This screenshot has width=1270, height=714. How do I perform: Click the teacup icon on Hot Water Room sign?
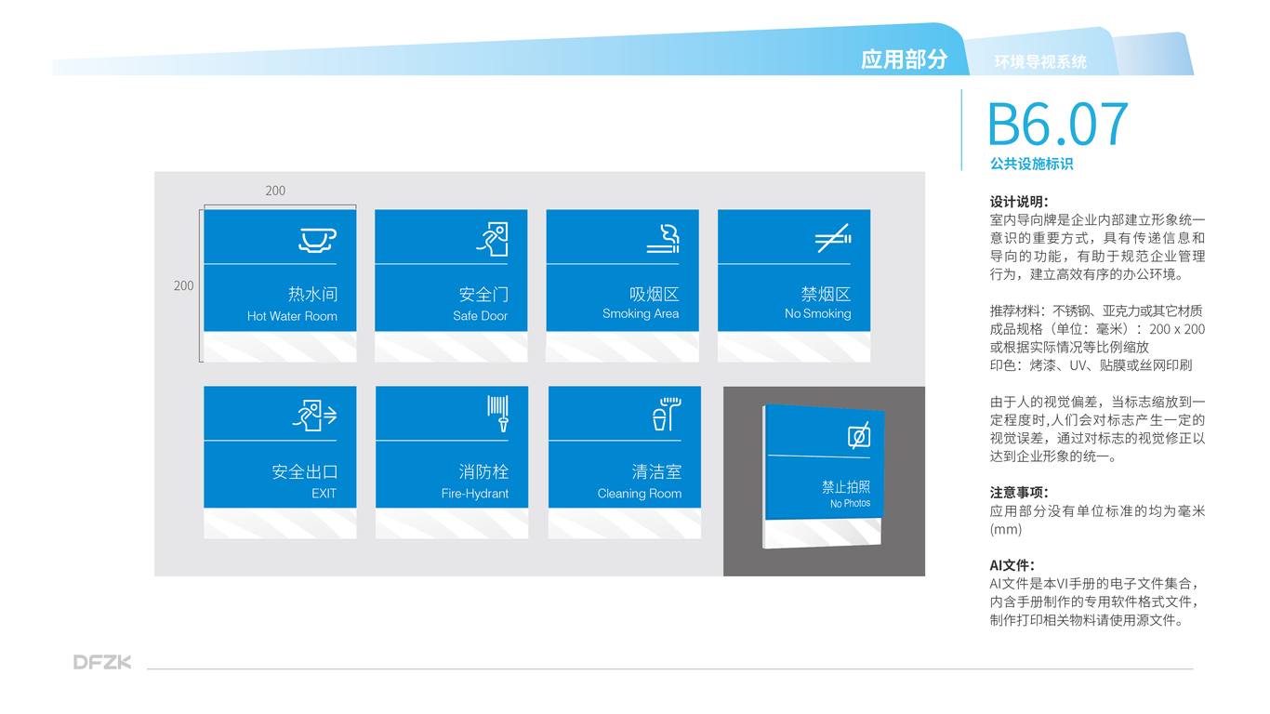(x=317, y=240)
